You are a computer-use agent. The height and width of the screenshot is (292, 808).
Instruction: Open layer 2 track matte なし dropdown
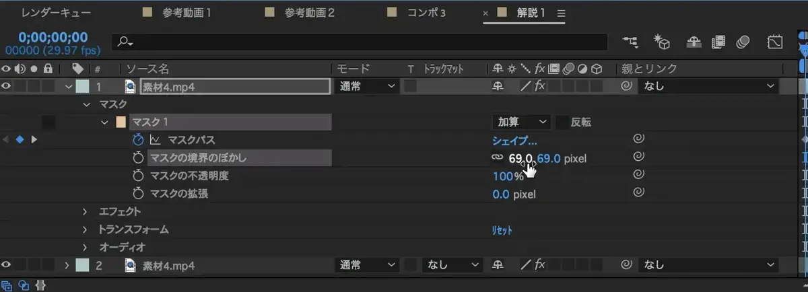(452, 265)
